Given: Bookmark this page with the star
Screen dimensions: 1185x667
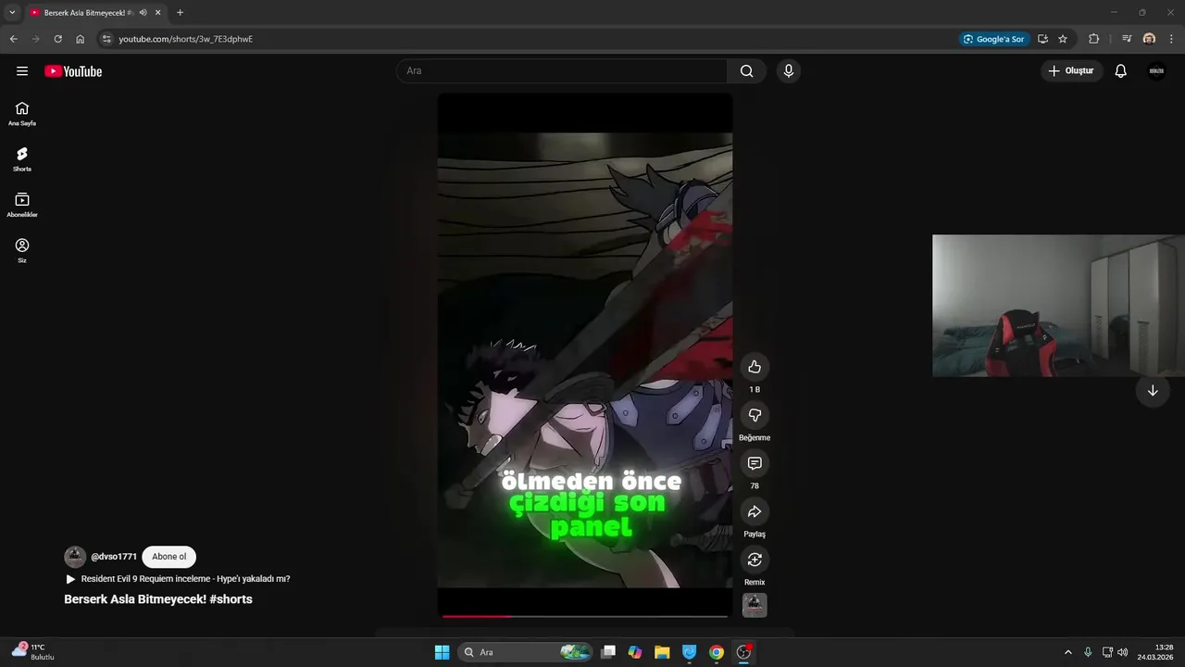Looking at the screenshot, I should coord(1063,39).
